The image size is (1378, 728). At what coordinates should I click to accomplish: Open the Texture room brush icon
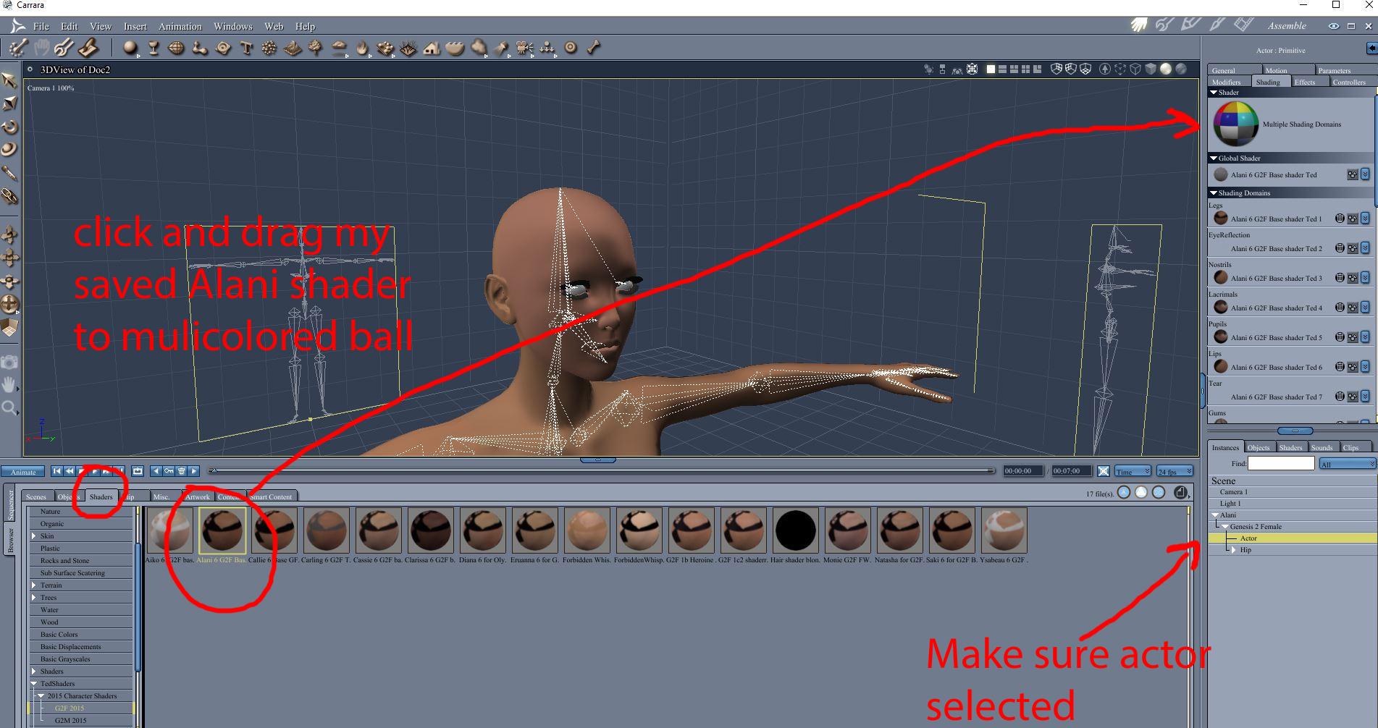click(1217, 25)
